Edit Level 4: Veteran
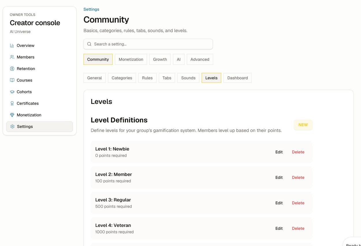The height and width of the screenshot is (246, 361). tap(279, 228)
